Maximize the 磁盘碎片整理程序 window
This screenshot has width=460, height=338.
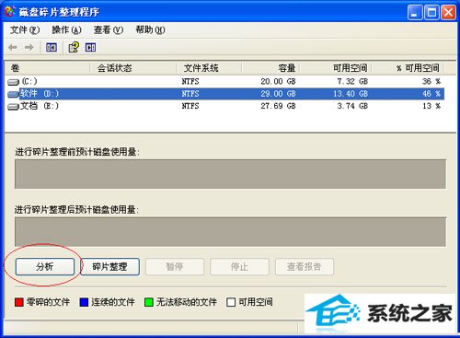(x=431, y=13)
